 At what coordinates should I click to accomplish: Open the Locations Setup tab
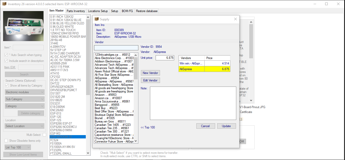pyautogui.click(x=98, y=11)
